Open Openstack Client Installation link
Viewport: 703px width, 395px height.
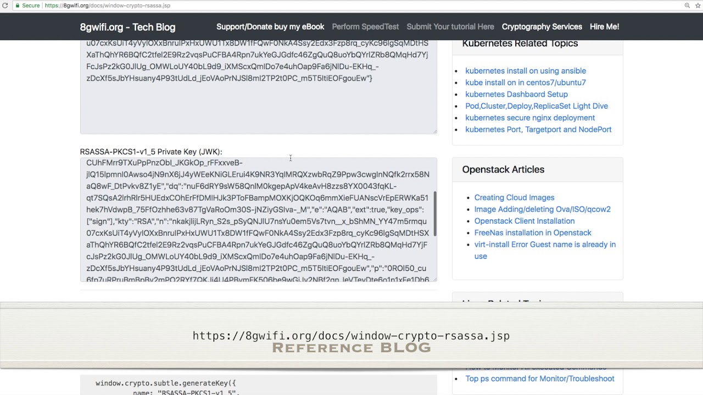(x=525, y=221)
